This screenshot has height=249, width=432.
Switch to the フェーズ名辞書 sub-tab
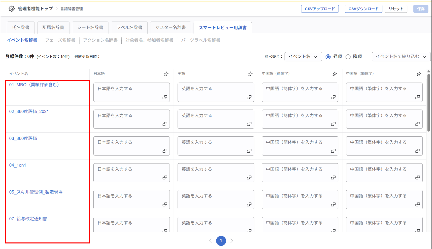point(60,40)
